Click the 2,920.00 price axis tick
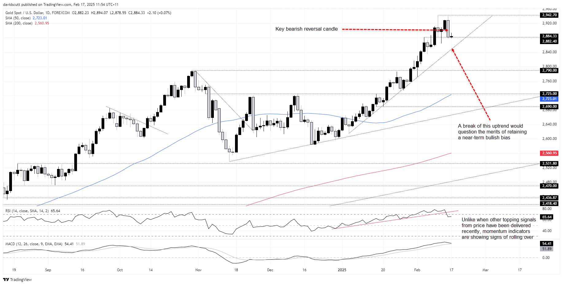The image size is (563, 285). 549,23
